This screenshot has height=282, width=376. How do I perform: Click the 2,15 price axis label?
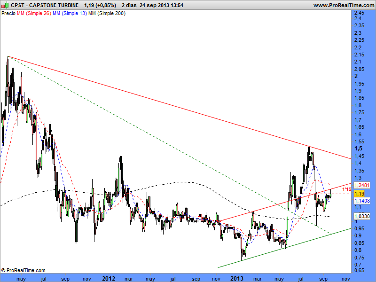[359, 55]
